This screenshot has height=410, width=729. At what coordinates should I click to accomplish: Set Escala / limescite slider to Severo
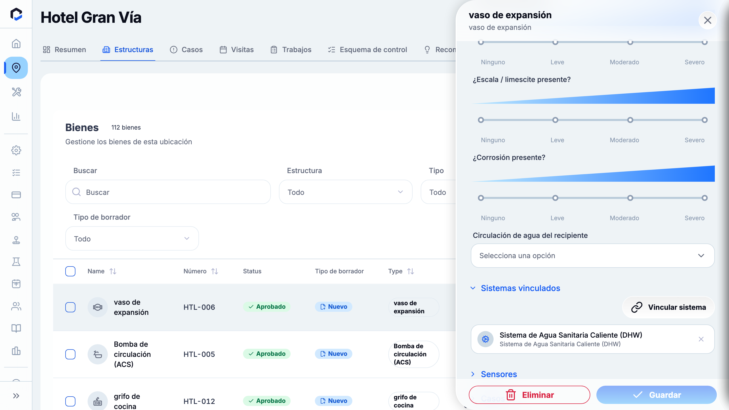coord(705,120)
